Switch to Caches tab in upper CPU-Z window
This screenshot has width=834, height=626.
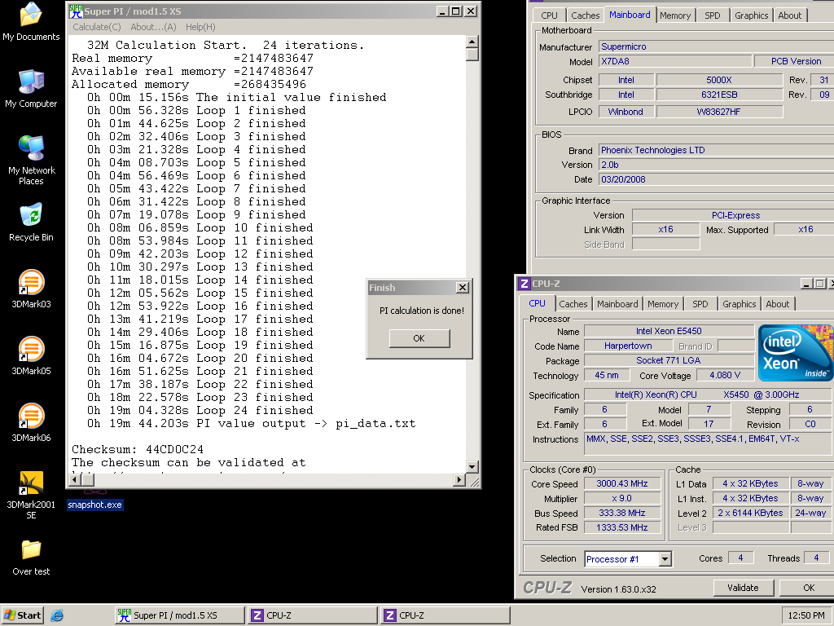[585, 15]
